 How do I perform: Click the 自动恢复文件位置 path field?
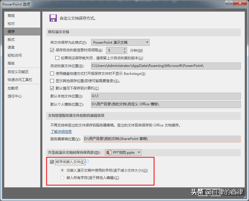click(166, 66)
